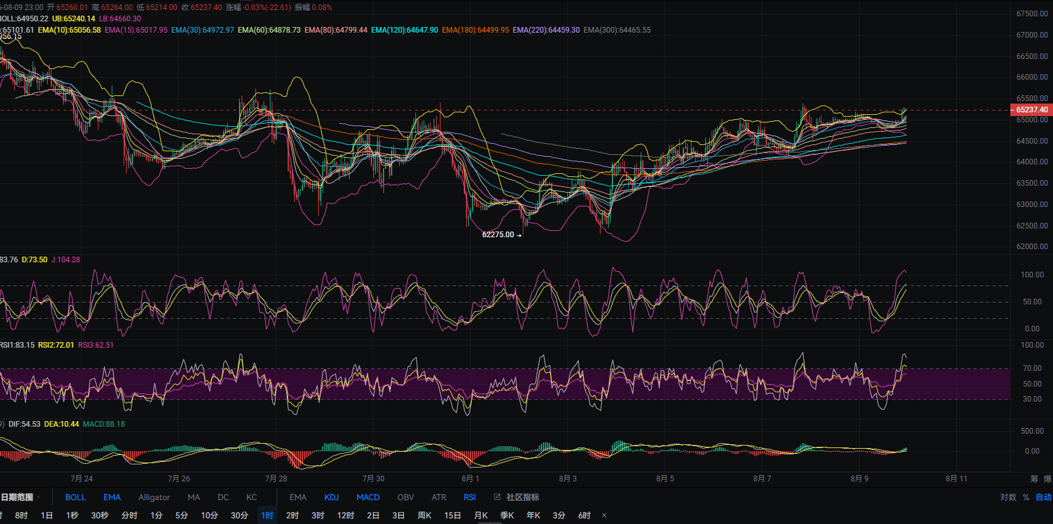Screen dimensions: 1053x524
Task: Disable the KDJ sub-indicator
Action: click(331, 497)
